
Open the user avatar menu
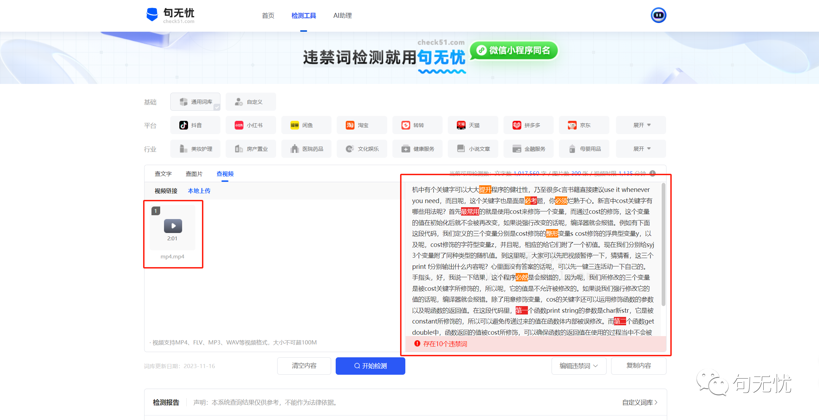click(x=658, y=15)
